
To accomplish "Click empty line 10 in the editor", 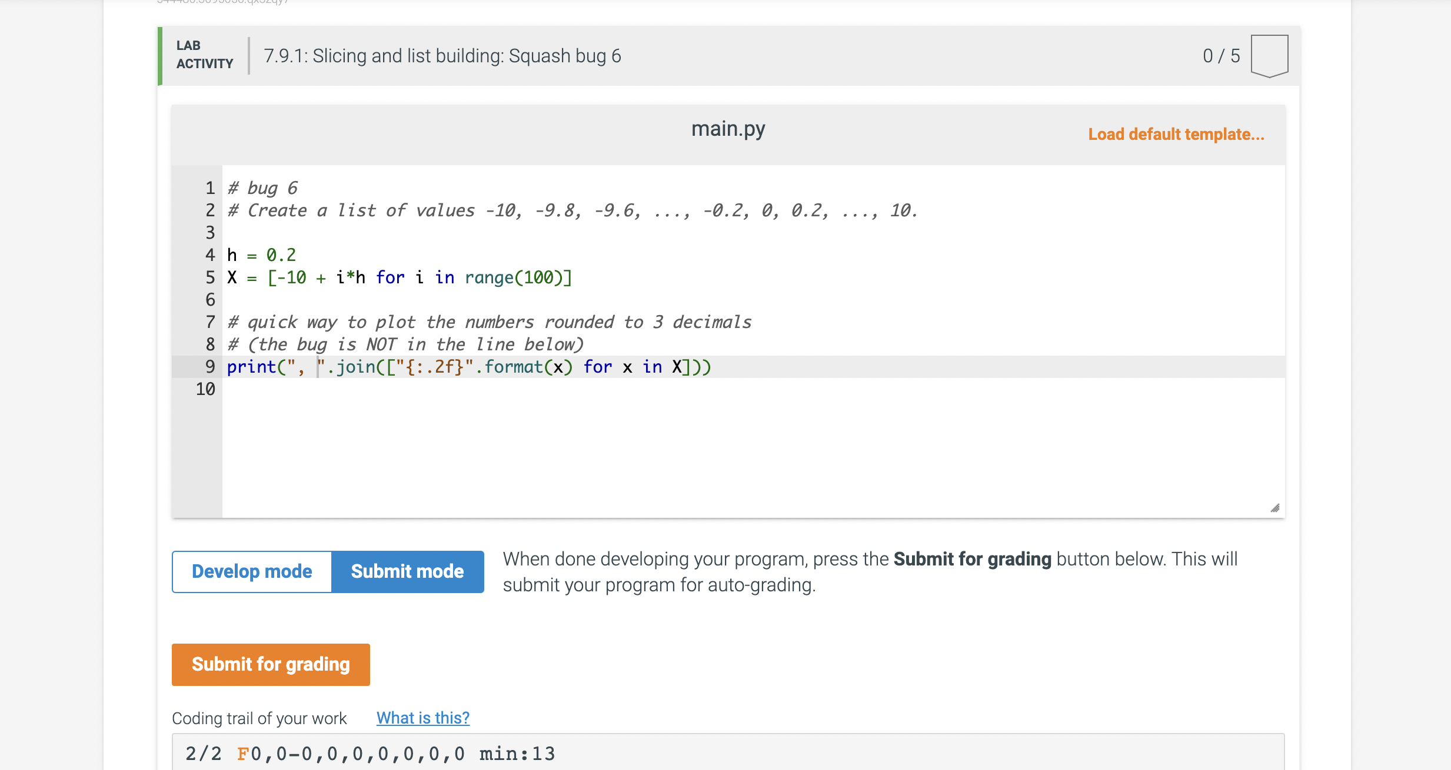I will click(353, 389).
